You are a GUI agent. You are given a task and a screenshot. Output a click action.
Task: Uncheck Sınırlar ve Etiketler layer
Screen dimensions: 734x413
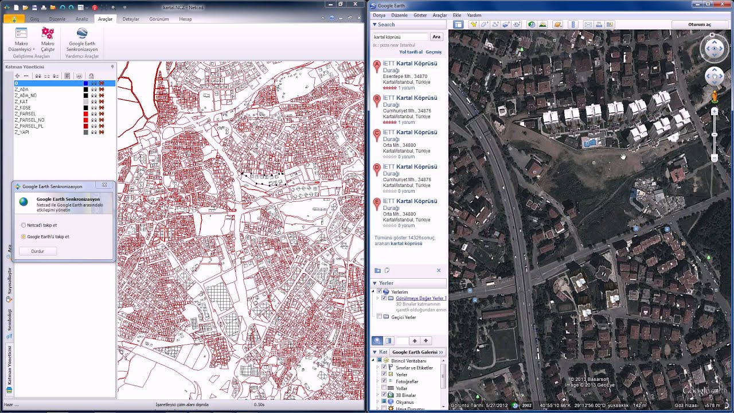384,367
